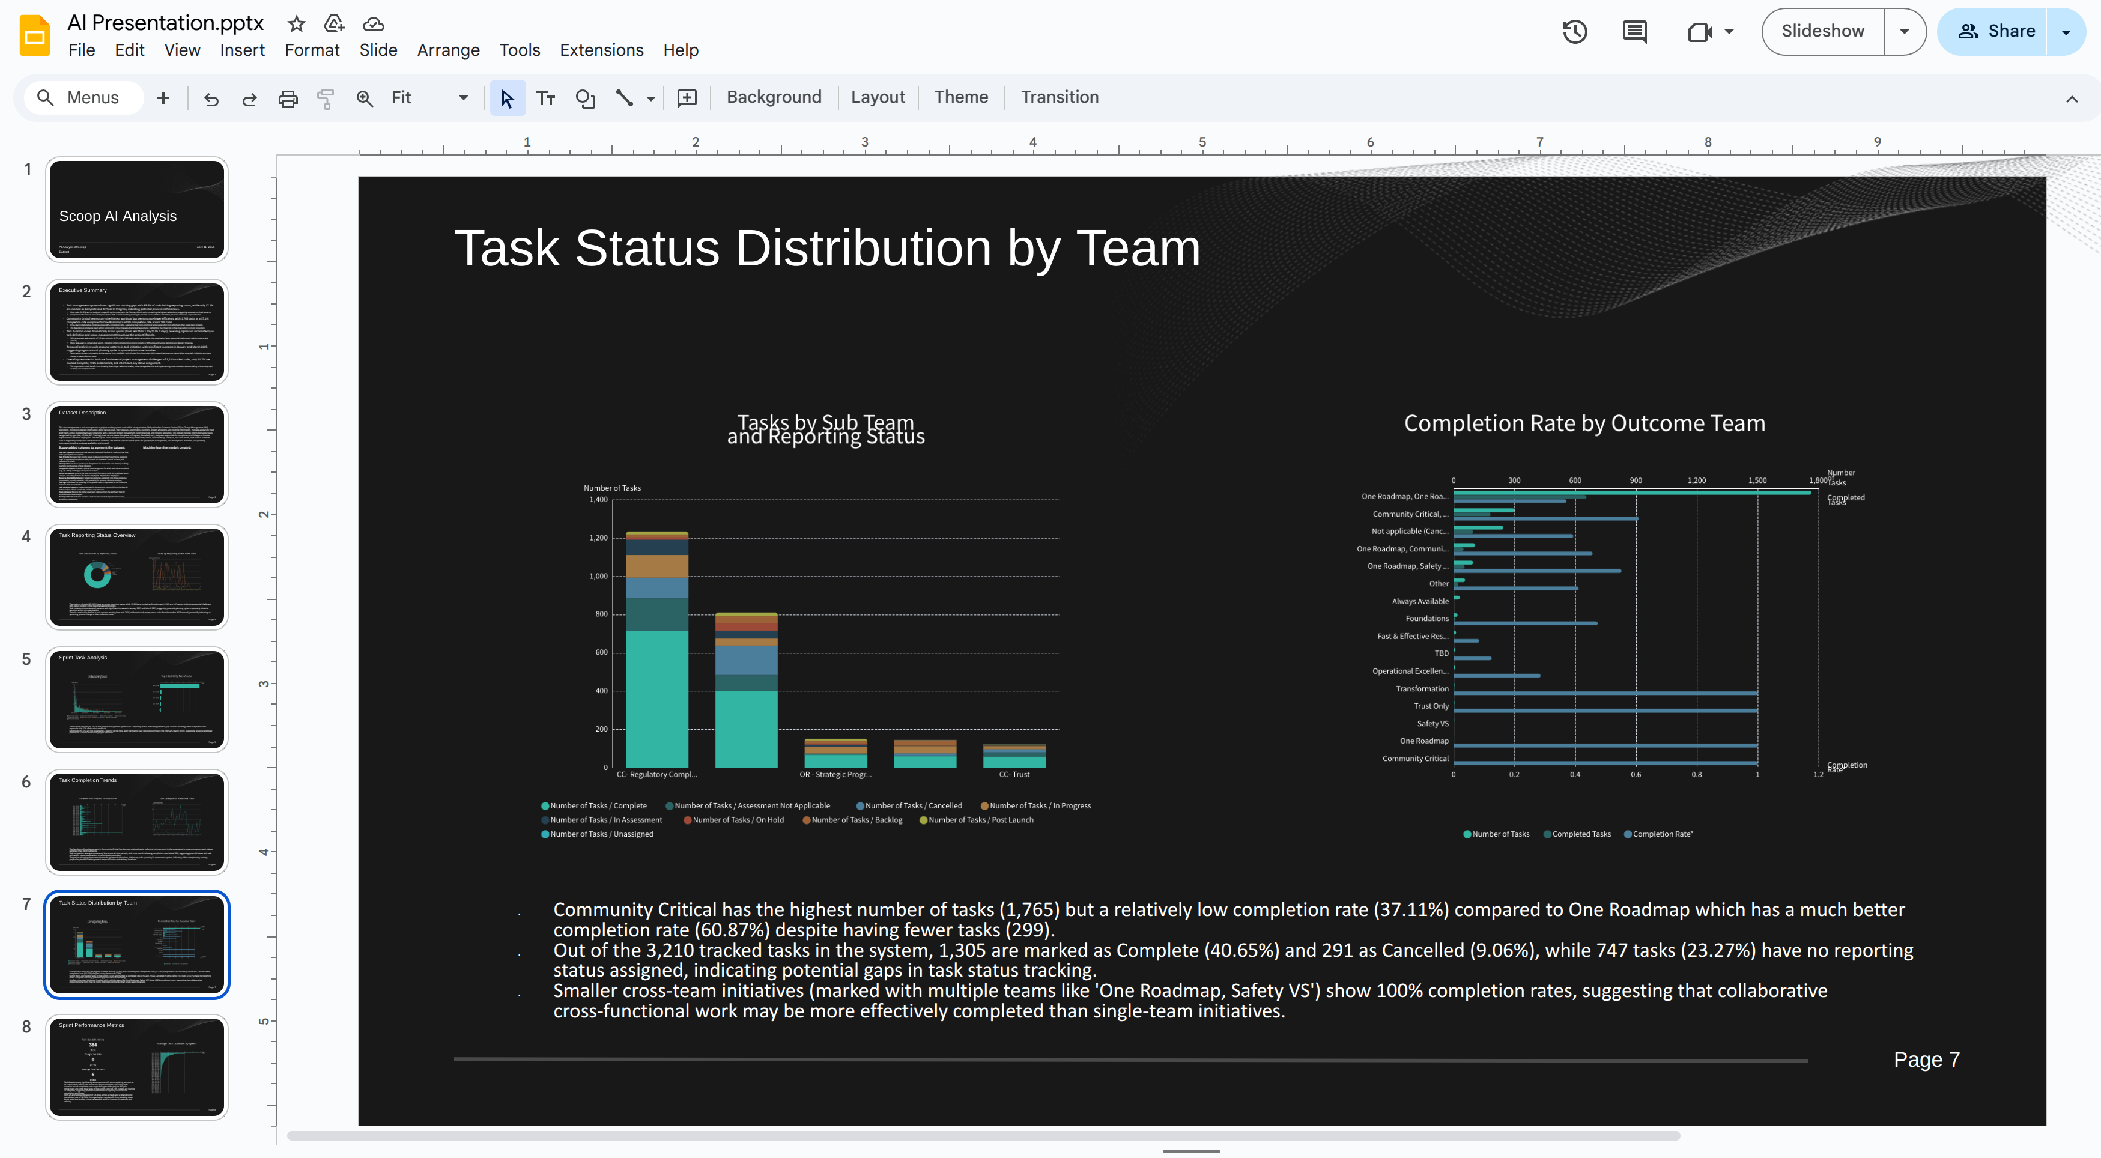Open the Extensions menu
The image size is (2101, 1158).
[601, 50]
